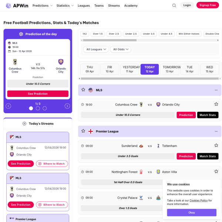Viewport: 222px width, 222px height.
Task: Click the APWin logo
Action: coord(17,6)
